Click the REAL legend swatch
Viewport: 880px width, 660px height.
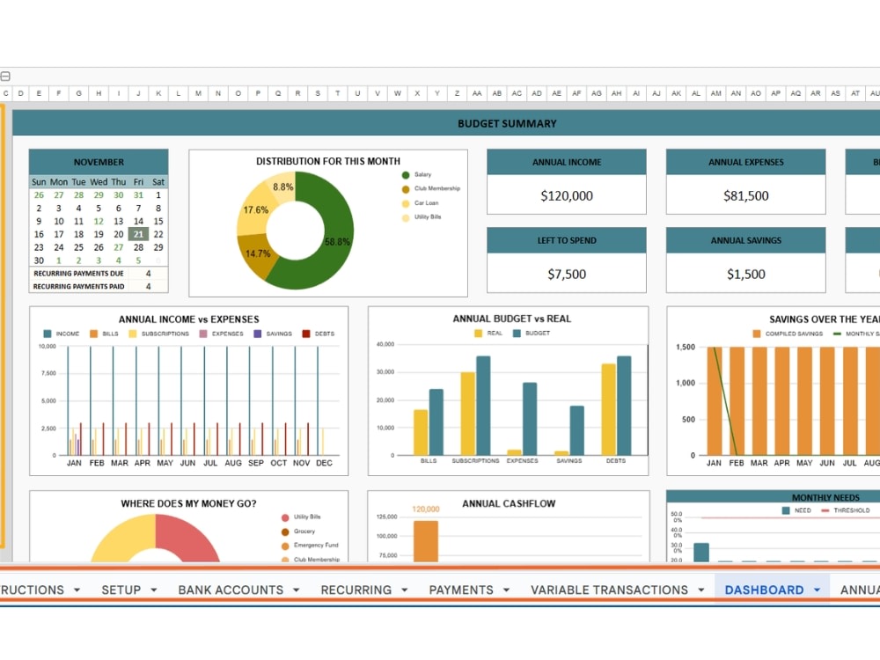tap(478, 334)
